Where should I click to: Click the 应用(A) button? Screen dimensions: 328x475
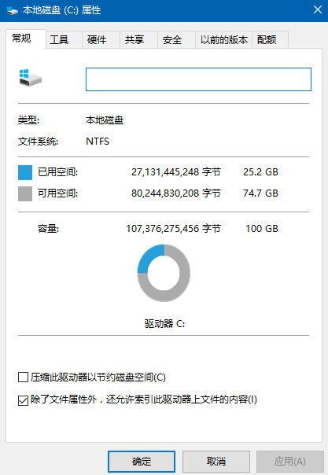pyautogui.click(x=289, y=462)
